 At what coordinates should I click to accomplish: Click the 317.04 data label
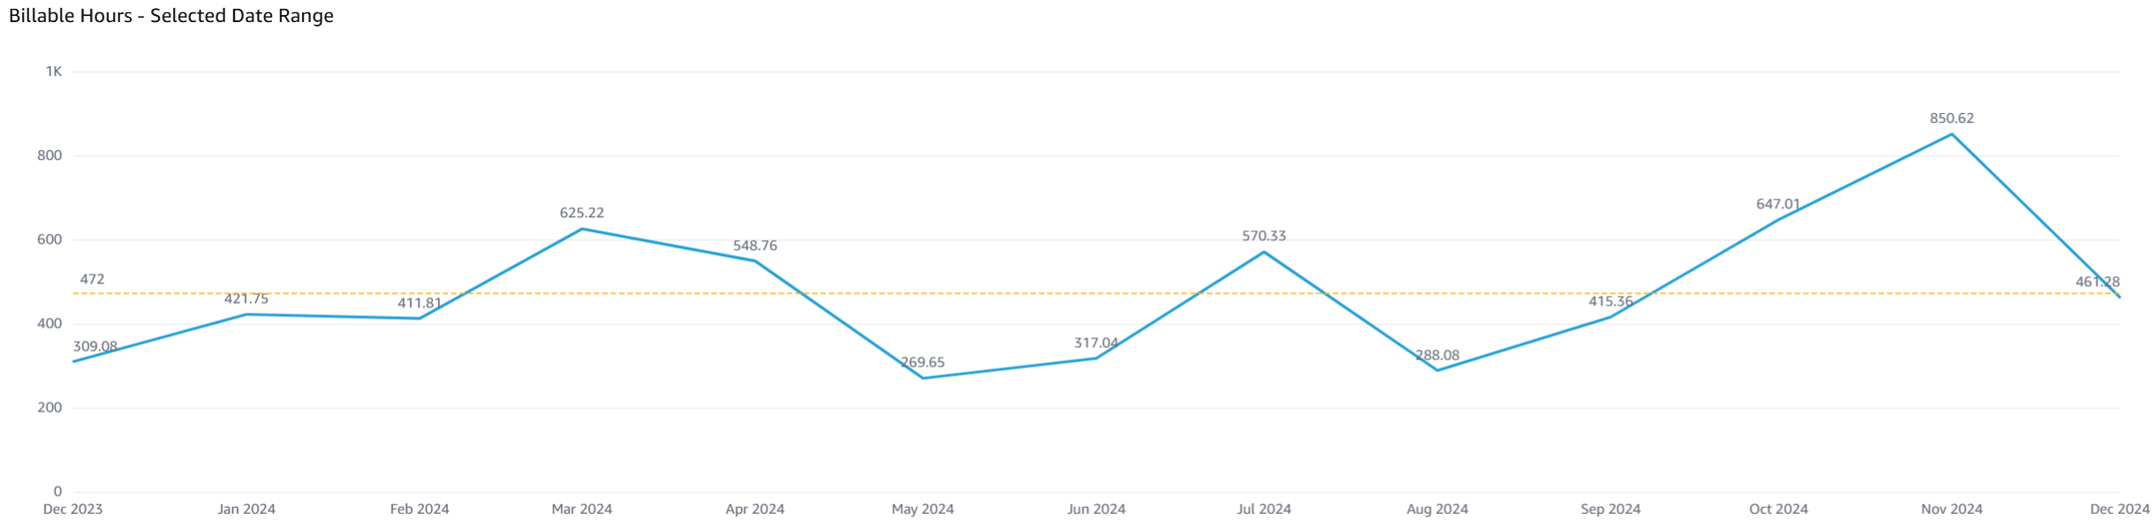coord(1095,343)
